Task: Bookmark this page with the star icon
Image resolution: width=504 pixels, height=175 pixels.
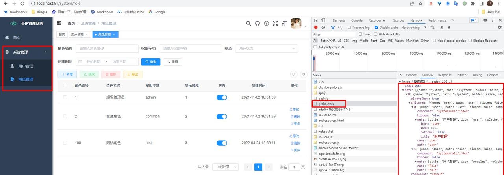Action: click(421, 3)
